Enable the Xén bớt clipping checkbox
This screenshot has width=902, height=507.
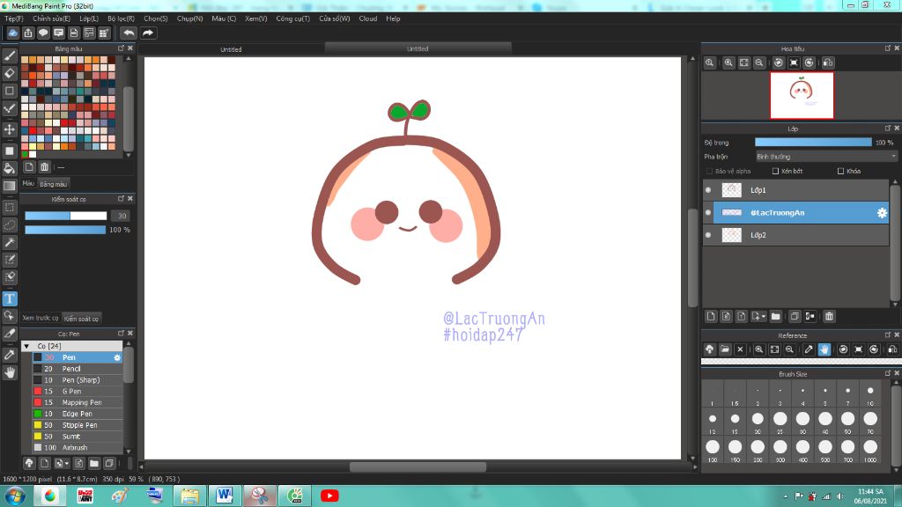click(775, 172)
